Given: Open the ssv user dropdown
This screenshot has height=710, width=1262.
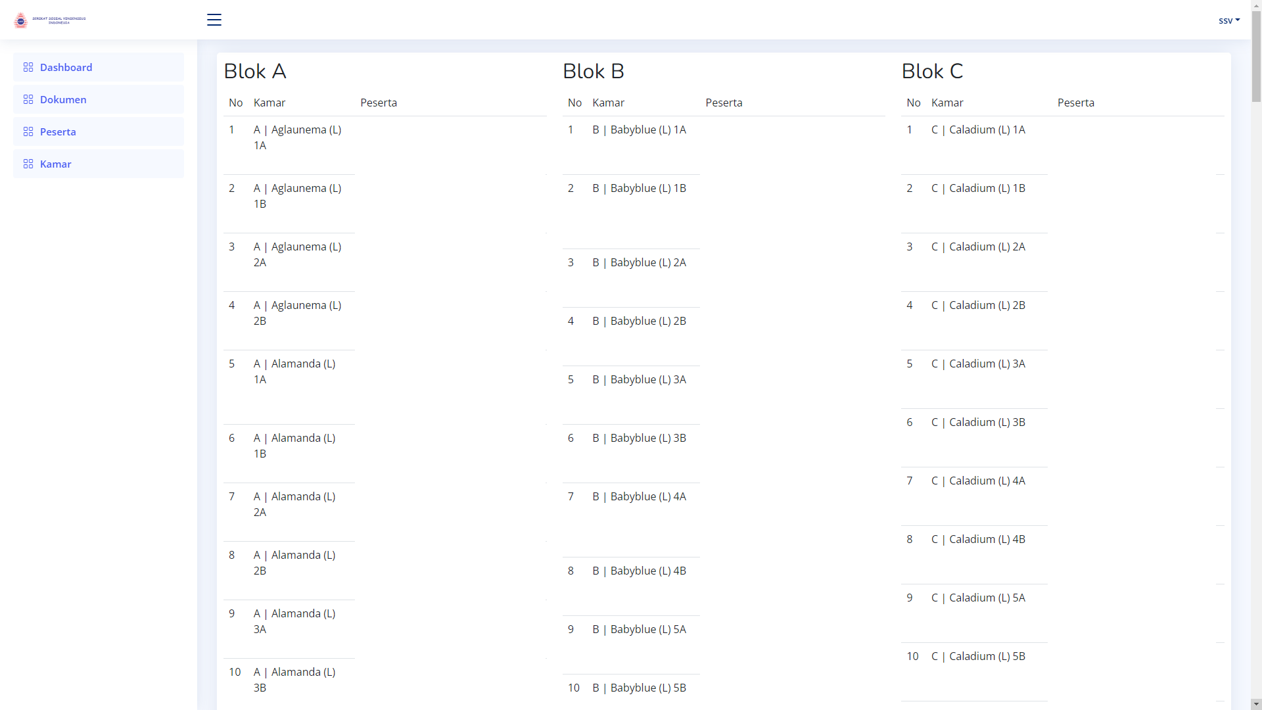Looking at the screenshot, I should pos(1228,20).
